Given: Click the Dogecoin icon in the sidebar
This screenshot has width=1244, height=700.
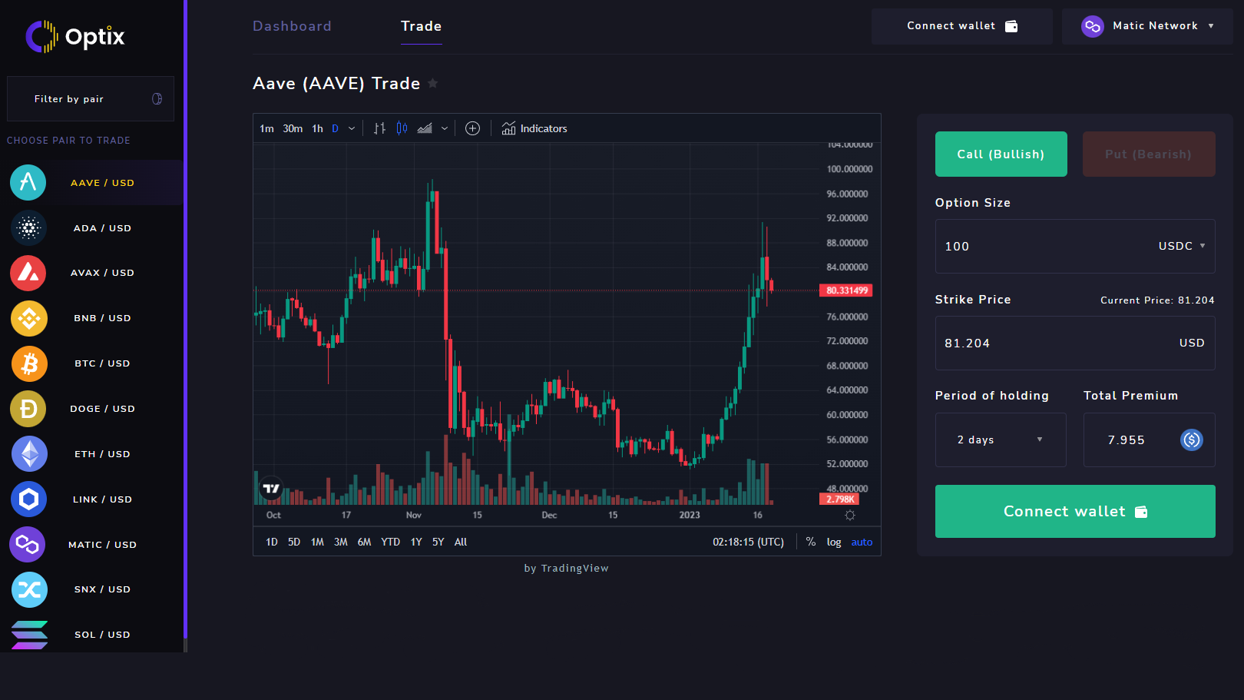Looking at the screenshot, I should 28,409.
